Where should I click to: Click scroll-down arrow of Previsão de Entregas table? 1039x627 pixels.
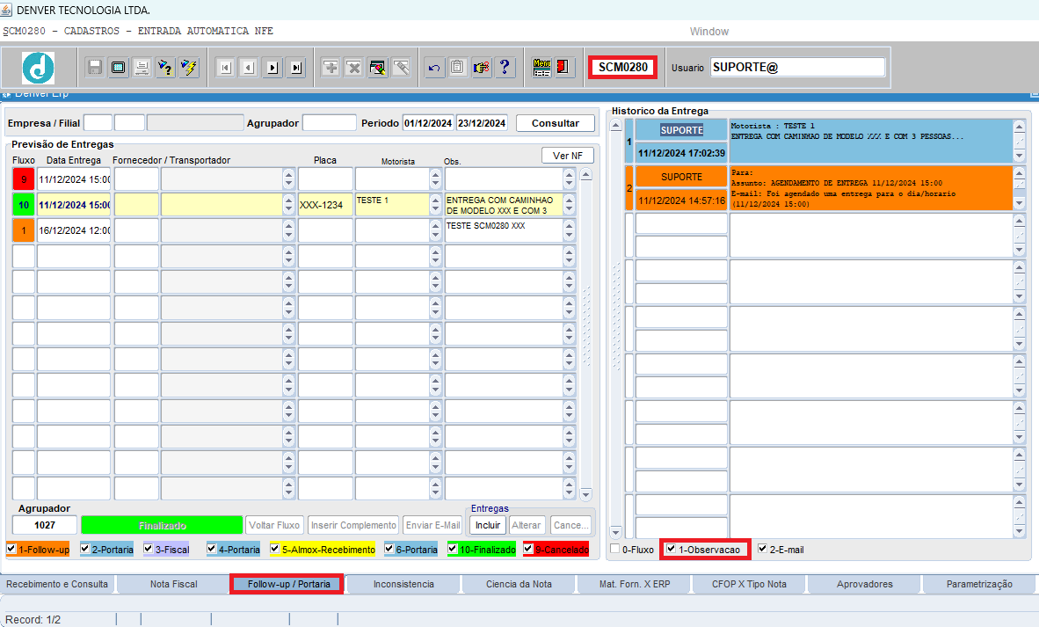[585, 494]
